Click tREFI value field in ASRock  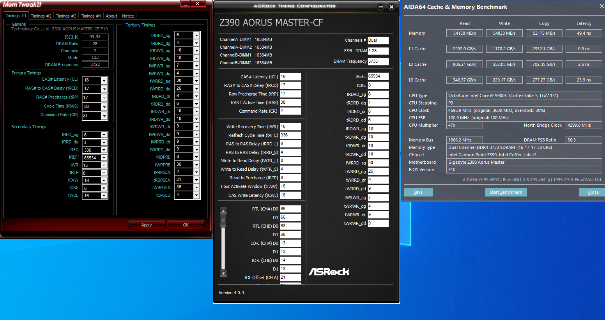pyautogui.click(x=378, y=76)
